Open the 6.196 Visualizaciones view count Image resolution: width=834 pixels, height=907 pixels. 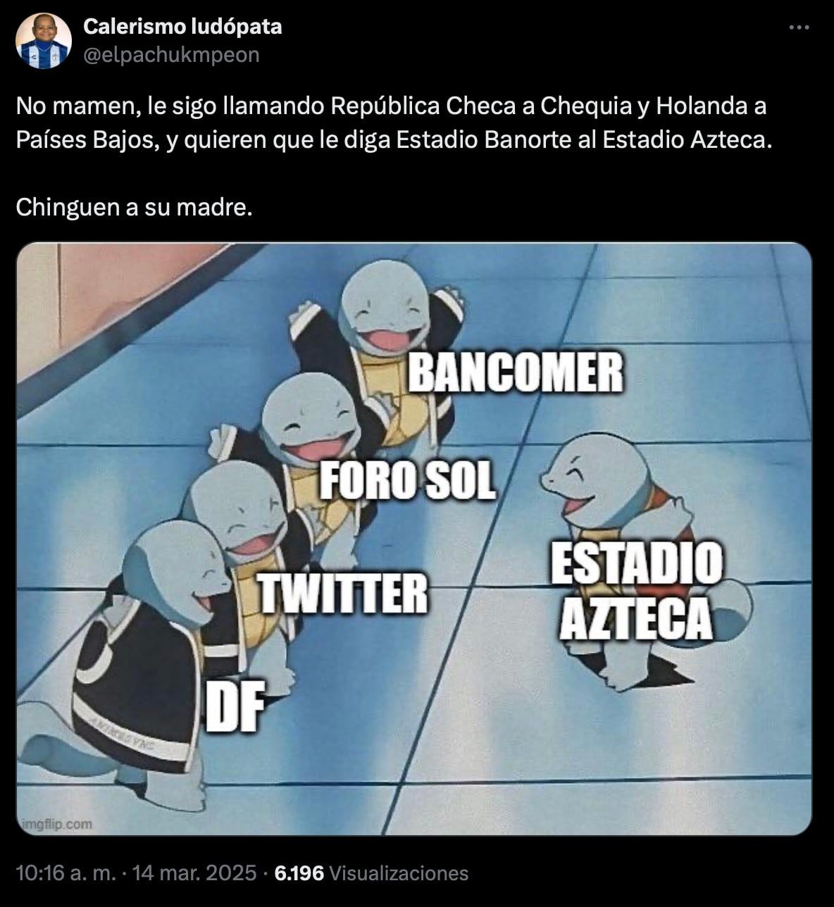point(371,873)
